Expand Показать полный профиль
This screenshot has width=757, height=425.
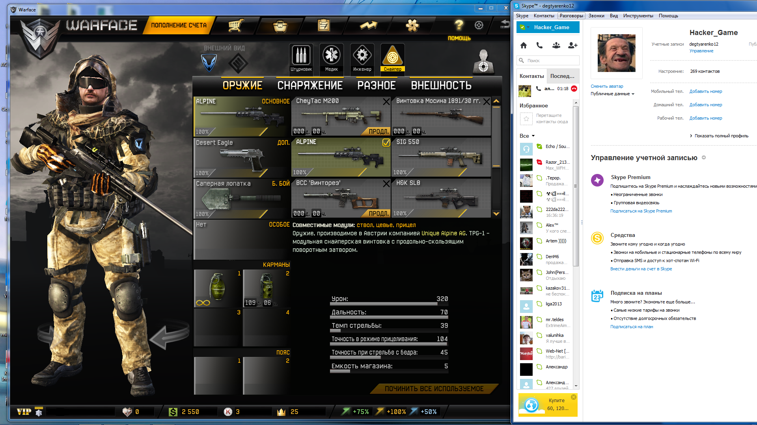(721, 136)
